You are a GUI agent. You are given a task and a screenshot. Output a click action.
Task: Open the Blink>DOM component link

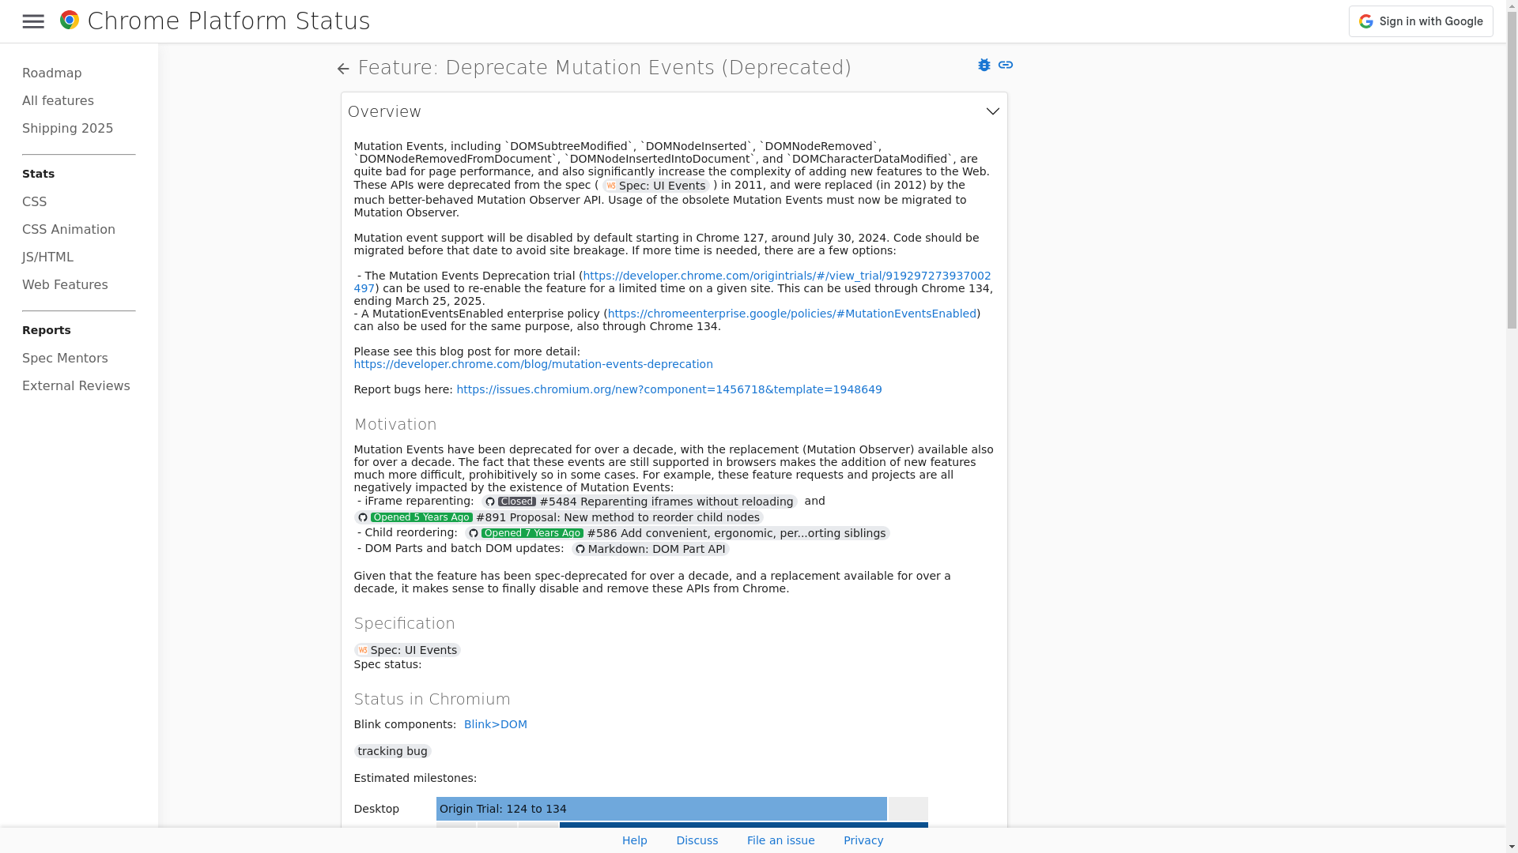click(x=496, y=724)
